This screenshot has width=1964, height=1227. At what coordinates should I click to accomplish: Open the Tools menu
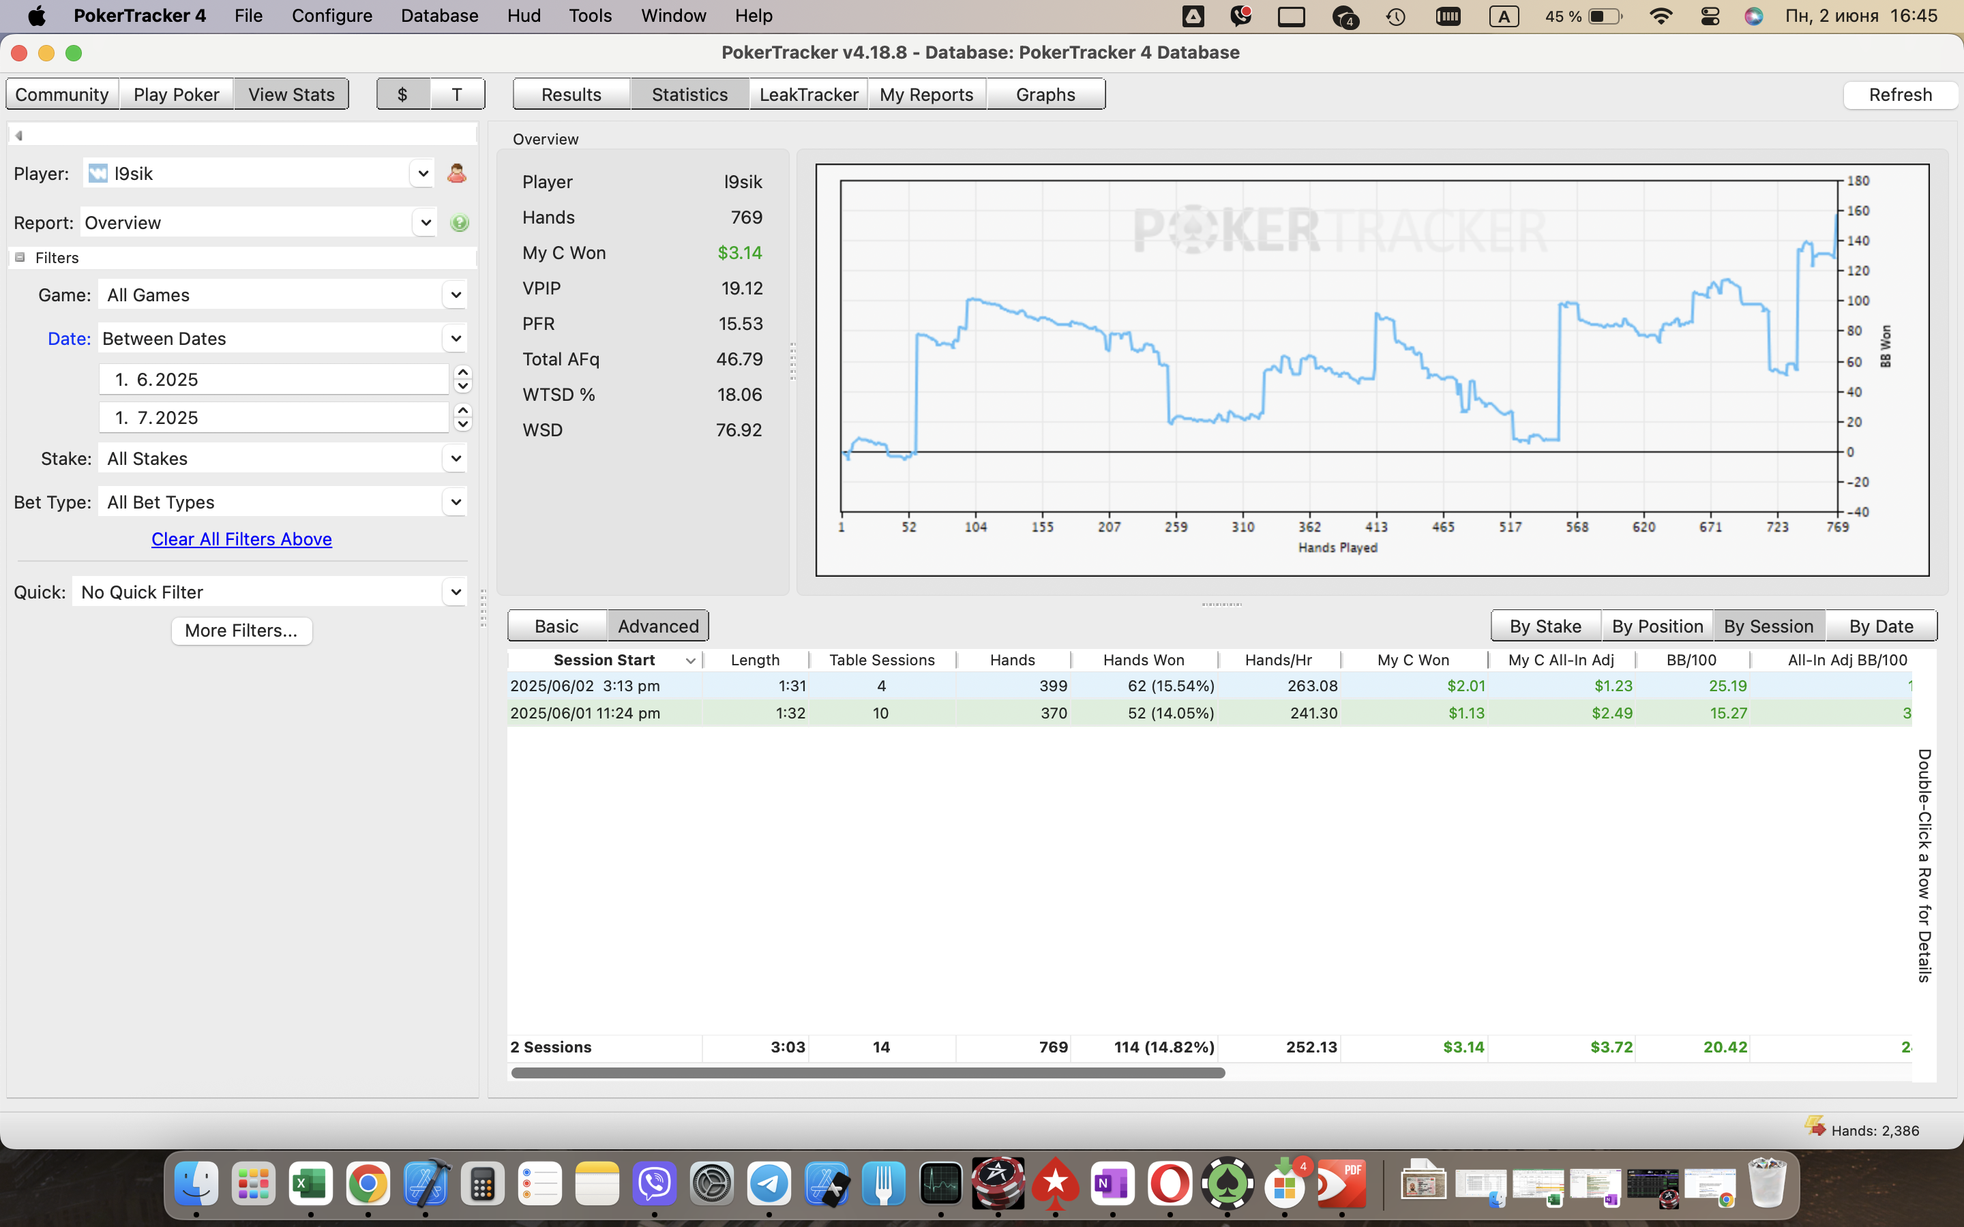pyautogui.click(x=590, y=16)
